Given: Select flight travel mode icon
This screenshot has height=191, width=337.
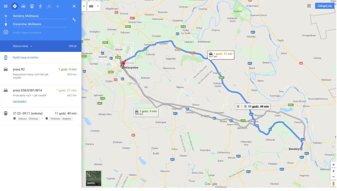Looking at the screenshot, I should click(58, 6).
